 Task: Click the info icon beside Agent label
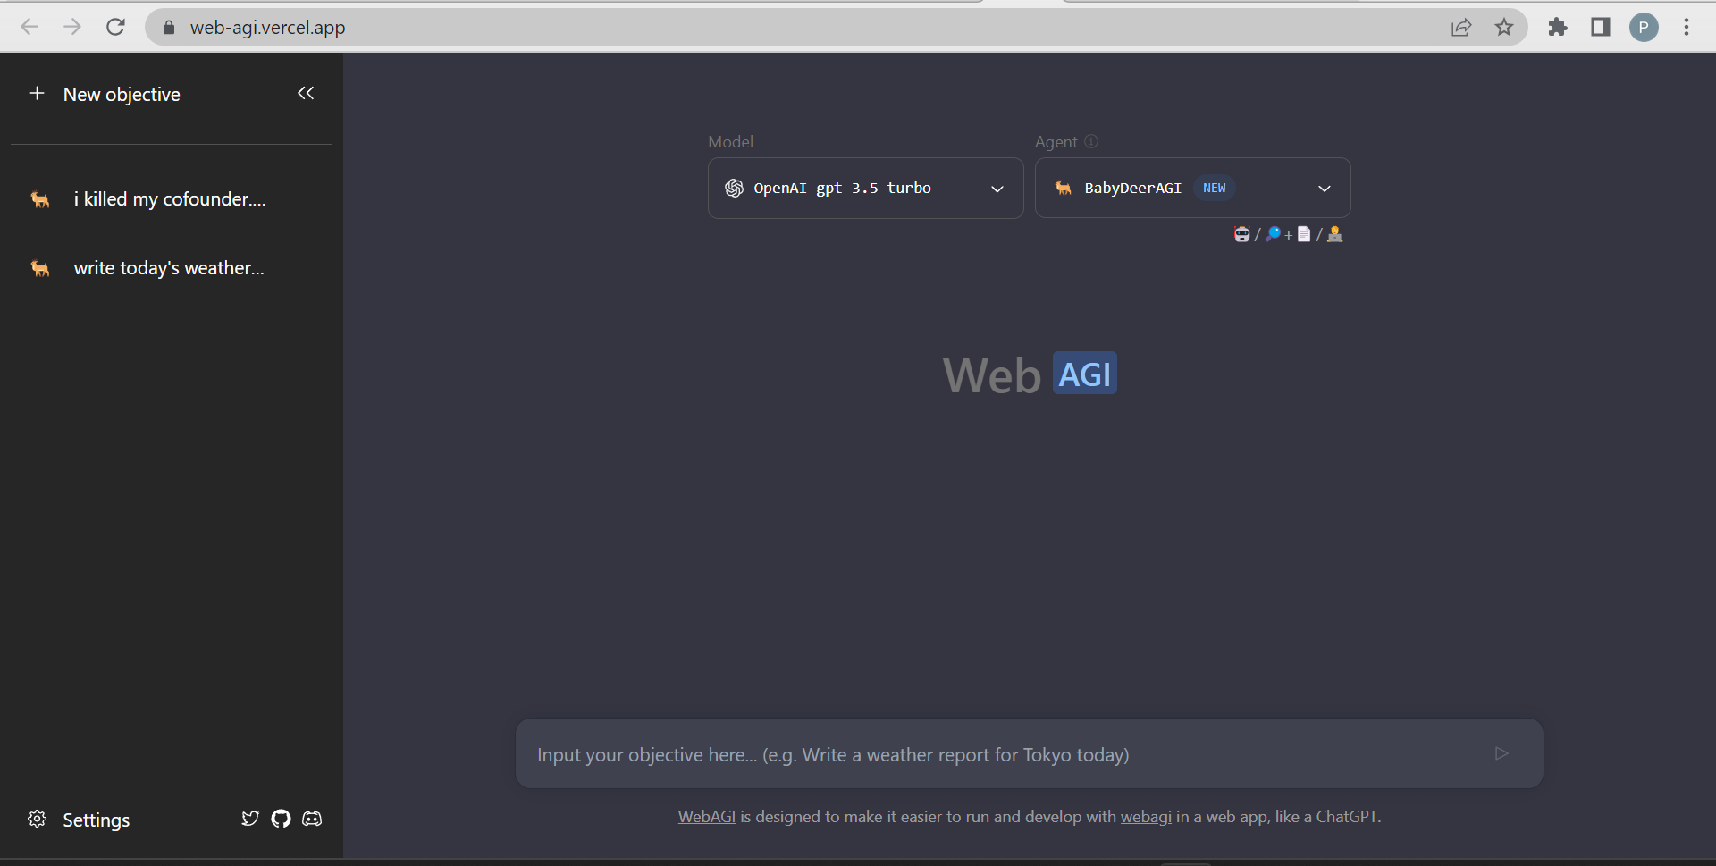pyautogui.click(x=1091, y=141)
